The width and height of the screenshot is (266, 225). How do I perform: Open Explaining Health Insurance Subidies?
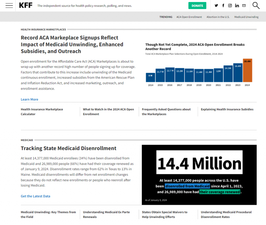point(227,109)
